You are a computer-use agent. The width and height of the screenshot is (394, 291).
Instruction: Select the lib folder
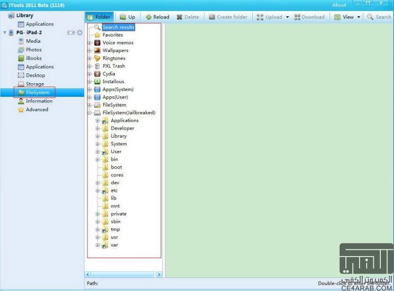[x=114, y=199]
